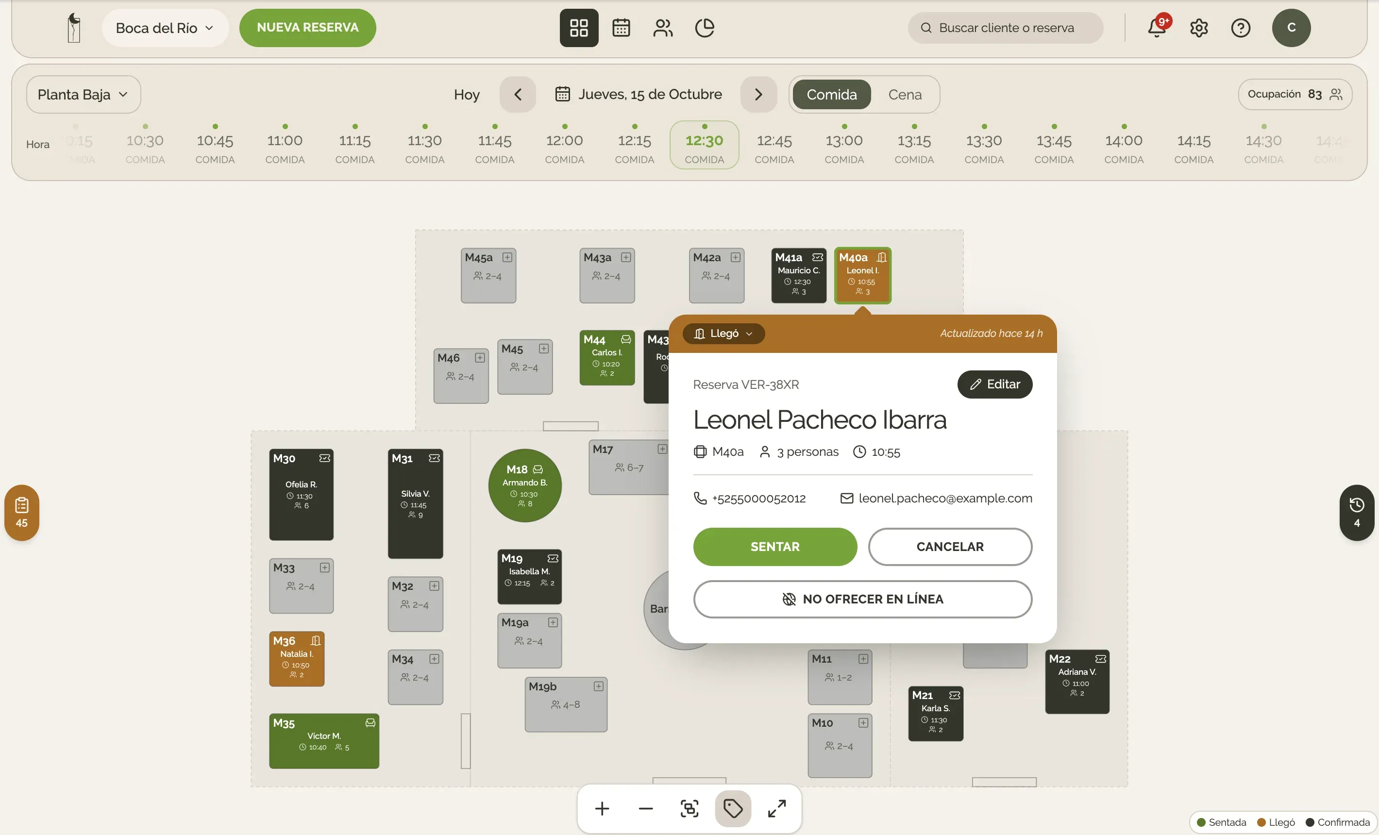The width and height of the screenshot is (1379, 835).
Task: Select table M36 Natalia I.
Action: point(297,659)
